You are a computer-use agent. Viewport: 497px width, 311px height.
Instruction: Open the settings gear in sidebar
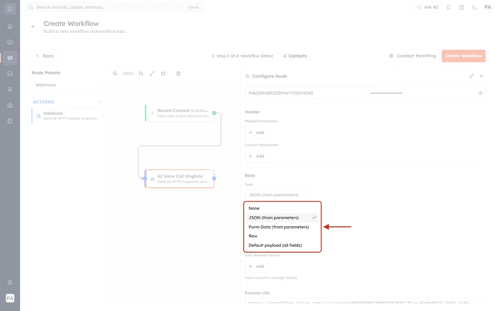[x=10, y=283]
